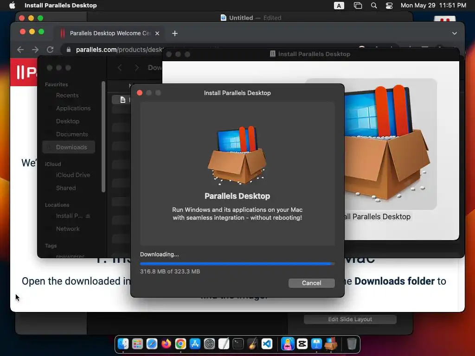Open Launchpad from the Dock

coord(137,344)
